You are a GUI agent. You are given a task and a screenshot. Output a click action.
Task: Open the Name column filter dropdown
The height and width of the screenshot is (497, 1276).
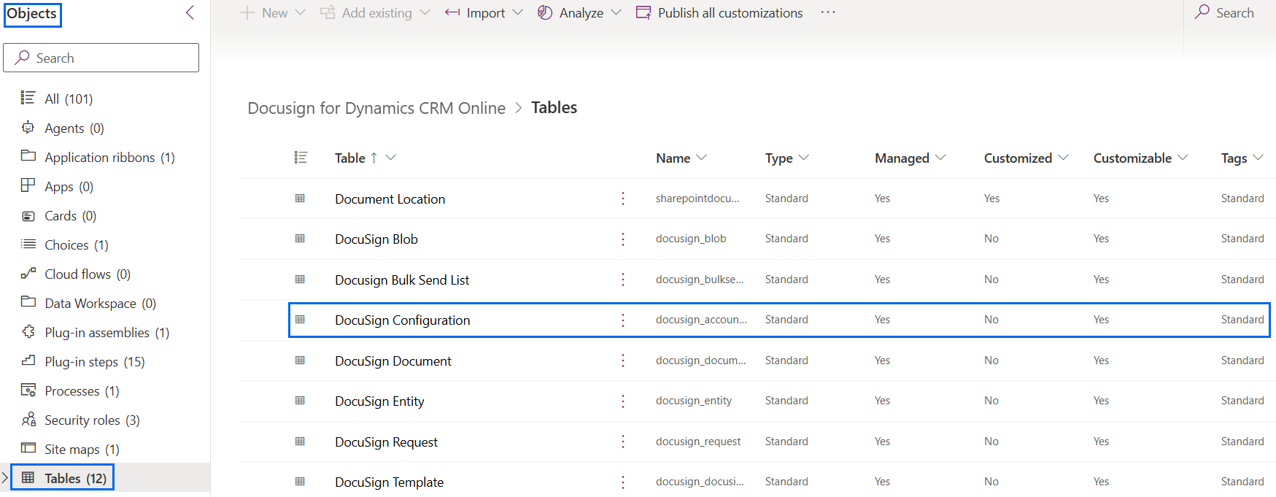tap(702, 158)
